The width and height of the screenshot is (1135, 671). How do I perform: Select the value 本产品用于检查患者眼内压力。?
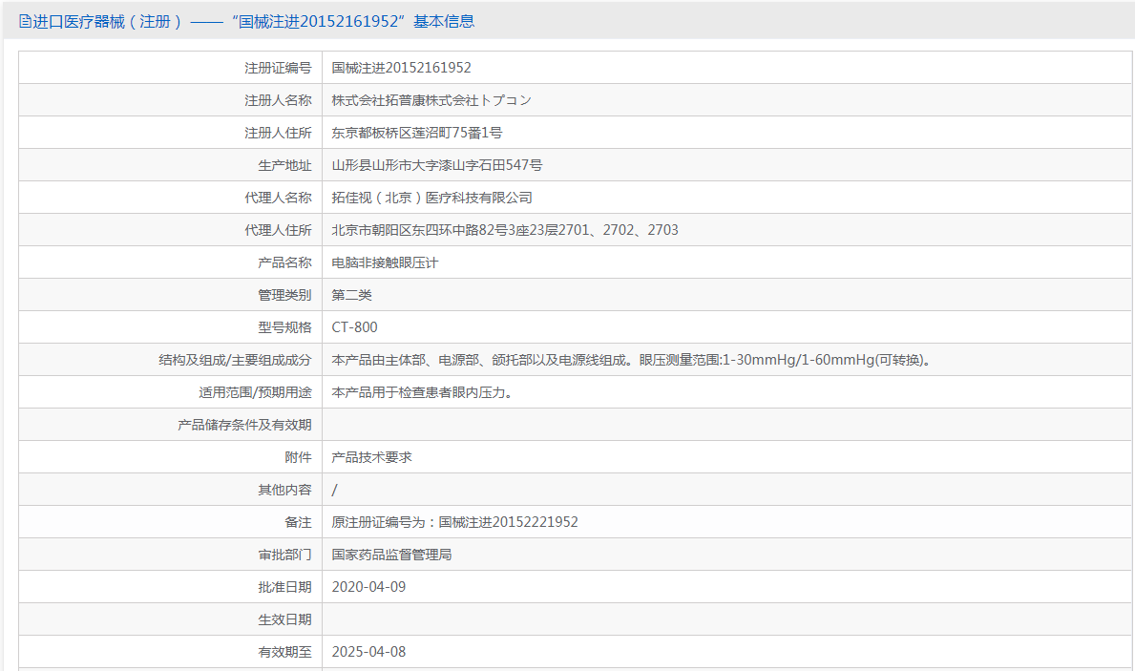[422, 392]
